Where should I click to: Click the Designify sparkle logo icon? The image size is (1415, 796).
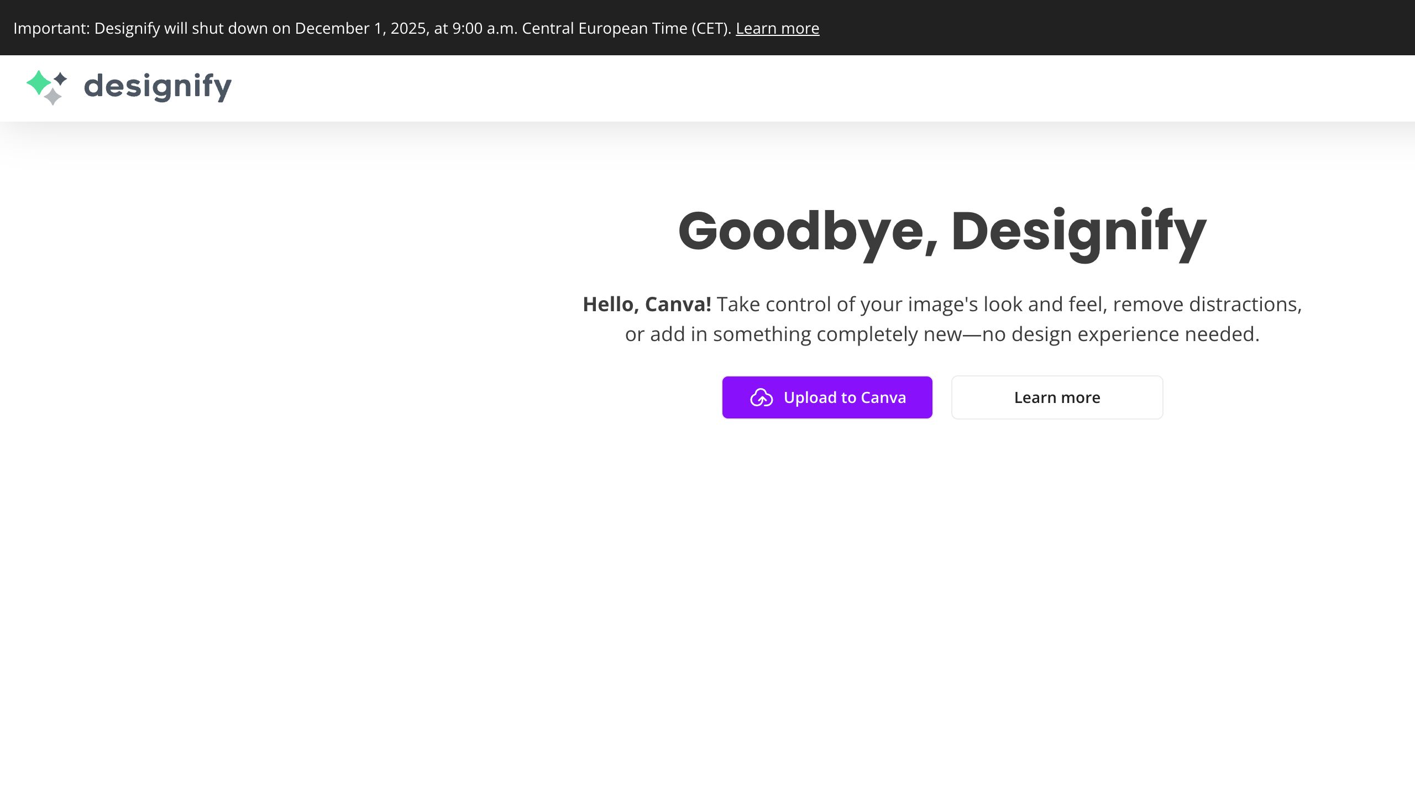[x=47, y=87]
